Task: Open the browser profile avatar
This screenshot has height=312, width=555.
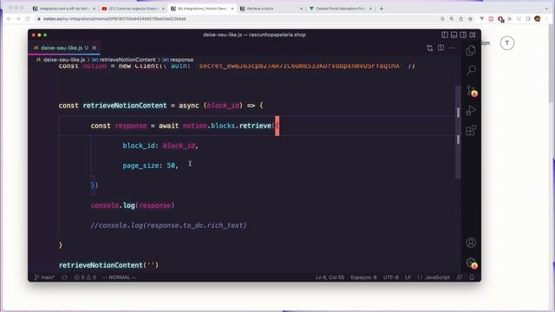Action: pyautogui.click(x=538, y=19)
